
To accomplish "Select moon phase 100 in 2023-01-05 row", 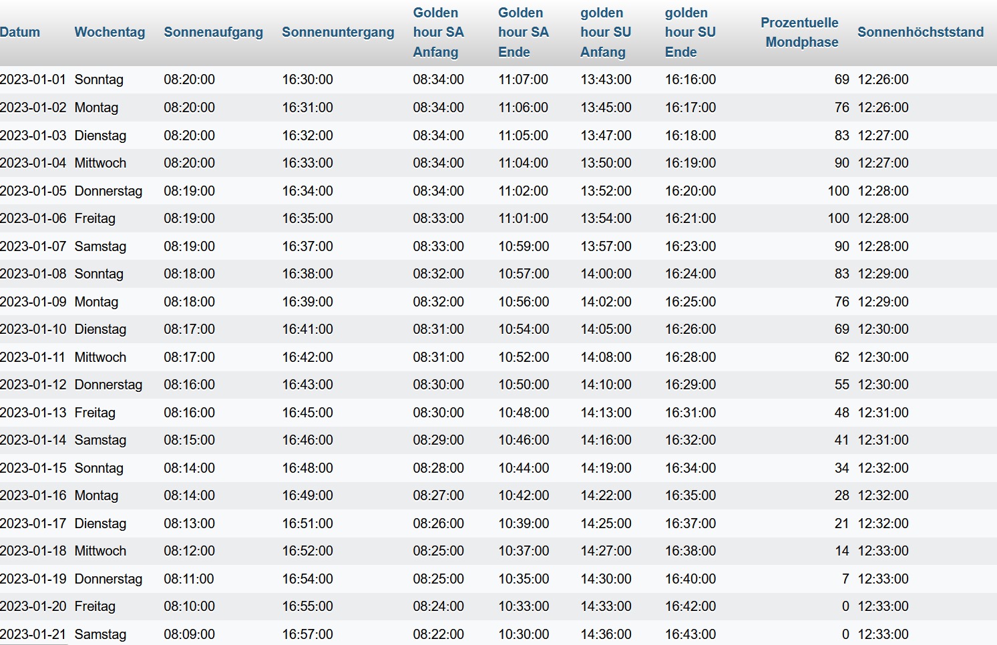I will tap(838, 191).
